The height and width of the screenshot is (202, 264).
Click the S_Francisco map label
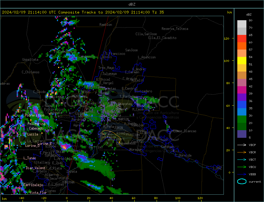point(115,54)
